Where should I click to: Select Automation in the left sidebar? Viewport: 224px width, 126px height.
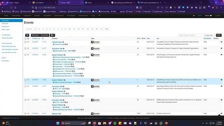(x=5, y=61)
